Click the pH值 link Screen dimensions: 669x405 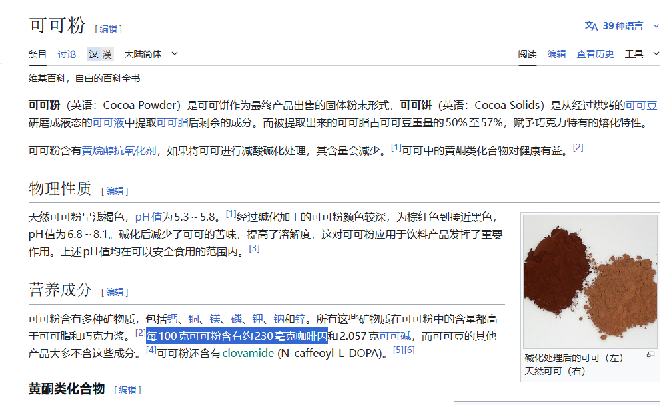click(149, 217)
